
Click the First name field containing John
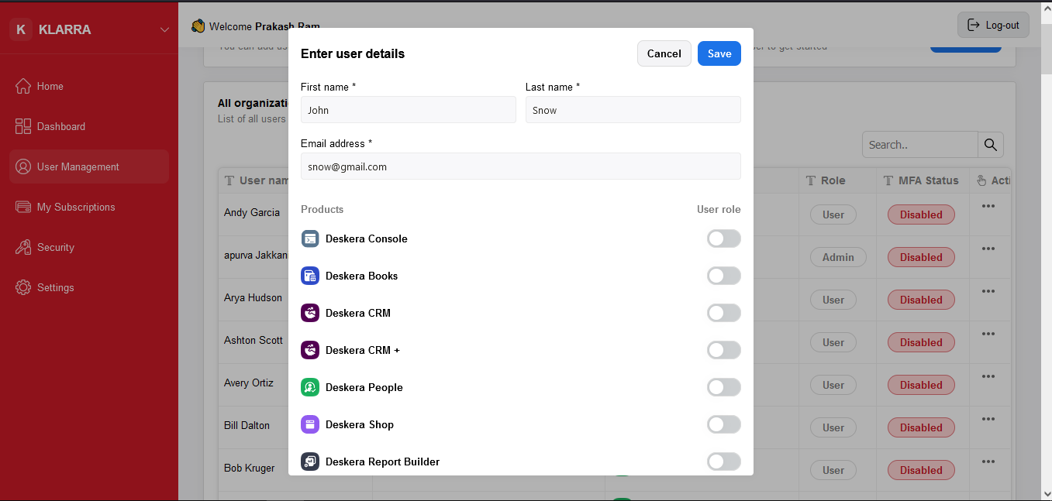(409, 110)
